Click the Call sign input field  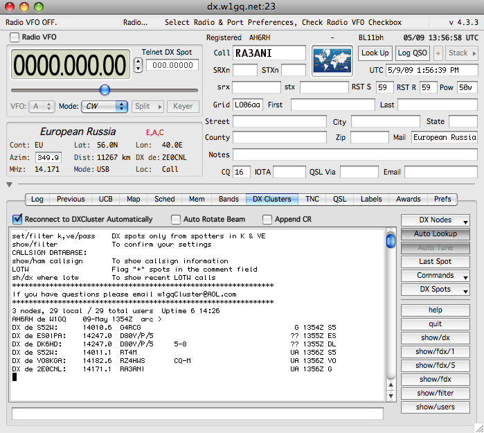pyautogui.click(x=269, y=53)
